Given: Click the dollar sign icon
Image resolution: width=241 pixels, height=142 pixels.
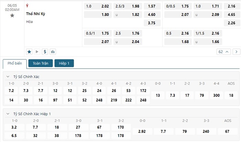Looking at the screenshot, I should click(45, 52).
